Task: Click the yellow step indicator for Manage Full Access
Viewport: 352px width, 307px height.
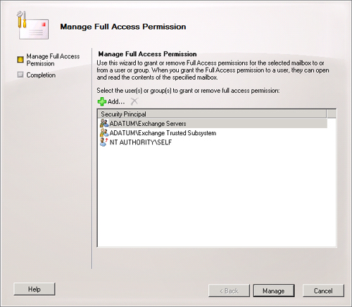Action: click(20, 59)
